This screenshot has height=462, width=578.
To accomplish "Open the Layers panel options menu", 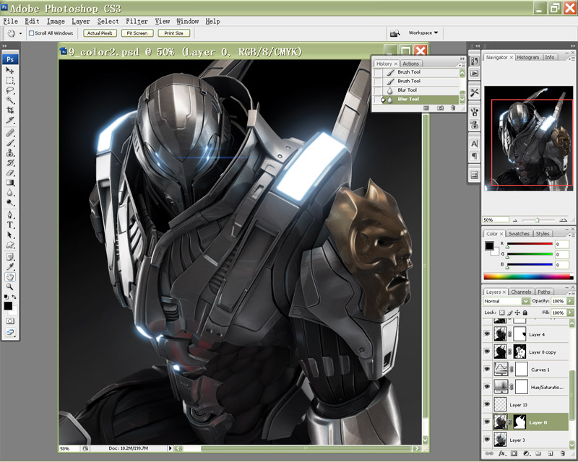I will coord(572,293).
